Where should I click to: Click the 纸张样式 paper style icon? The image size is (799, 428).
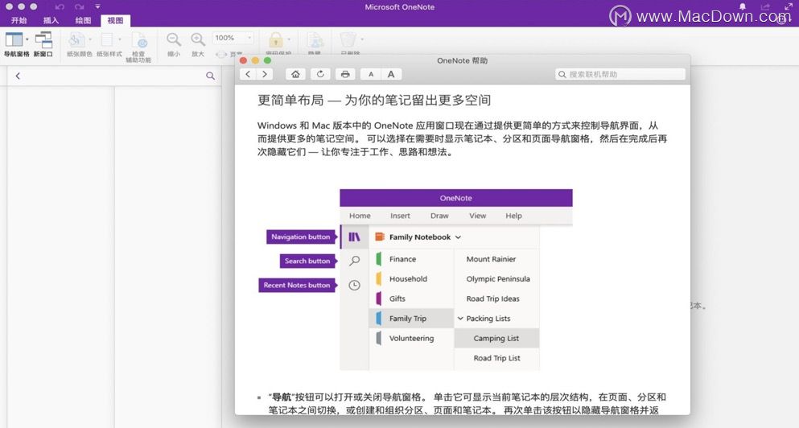click(x=108, y=39)
